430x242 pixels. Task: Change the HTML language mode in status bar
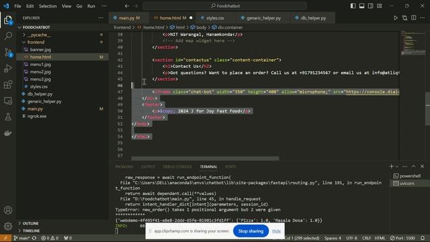[380, 238]
